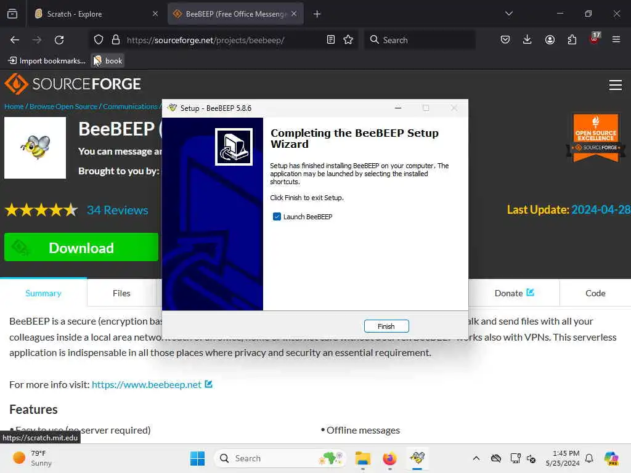Click the Communications breadcrumb link
Image resolution: width=631 pixels, height=473 pixels.
[130, 107]
